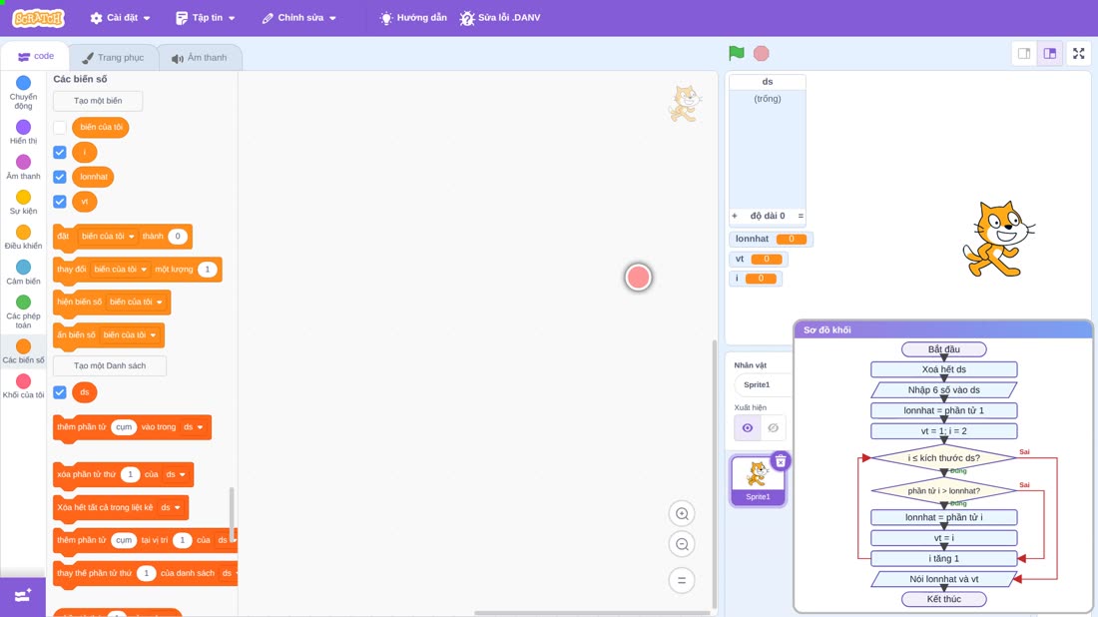Open variable dropdown in 'hiện biến số' block
The image size is (1098, 617).
136,302
